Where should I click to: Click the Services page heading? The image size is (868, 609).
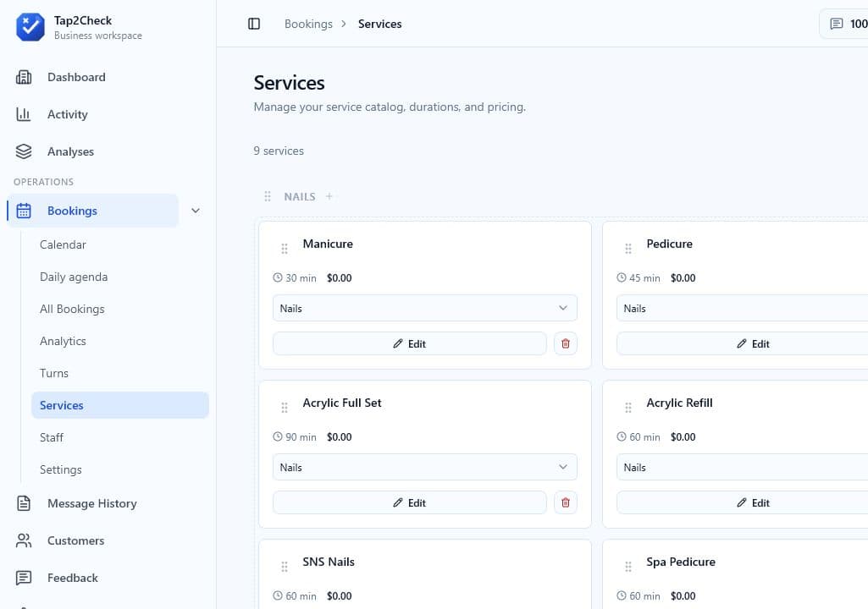pyautogui.click(x=289, y=82)
